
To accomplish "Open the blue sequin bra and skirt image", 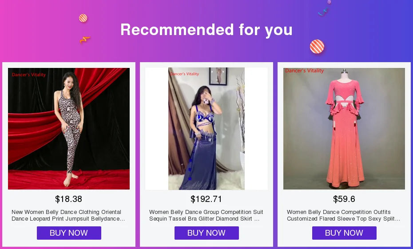I will click(206, 129).
